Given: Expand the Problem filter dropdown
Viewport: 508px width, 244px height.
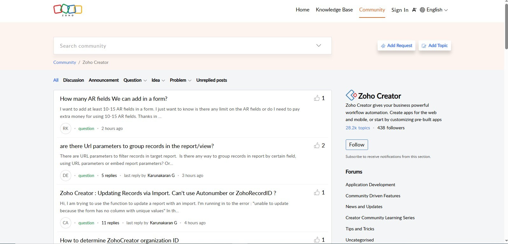Looking at the screenshot, I should [190, 80].
